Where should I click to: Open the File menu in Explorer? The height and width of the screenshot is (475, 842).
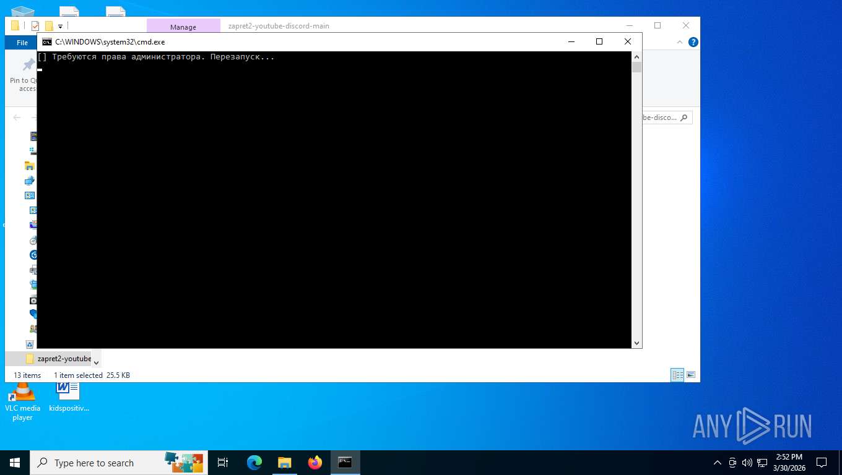22,43
